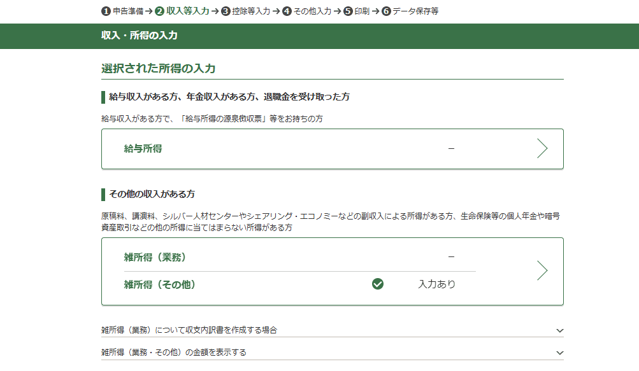
Task: Click the step 5 circle icon for 印刷
Action: click(348, 11)
